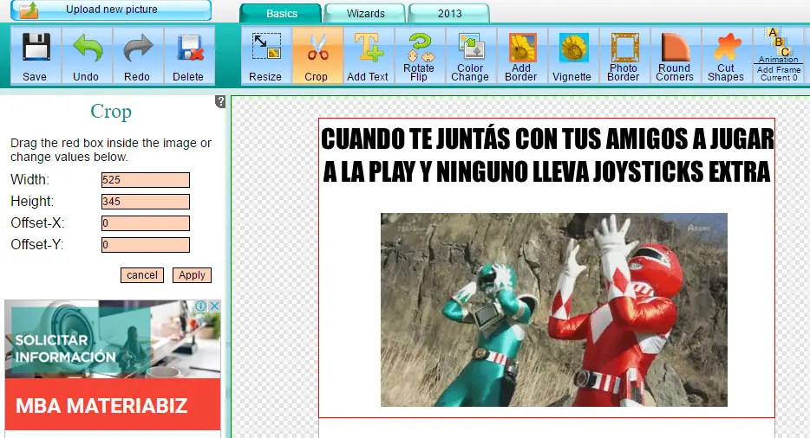Redo the last action

tap(137, 55)
